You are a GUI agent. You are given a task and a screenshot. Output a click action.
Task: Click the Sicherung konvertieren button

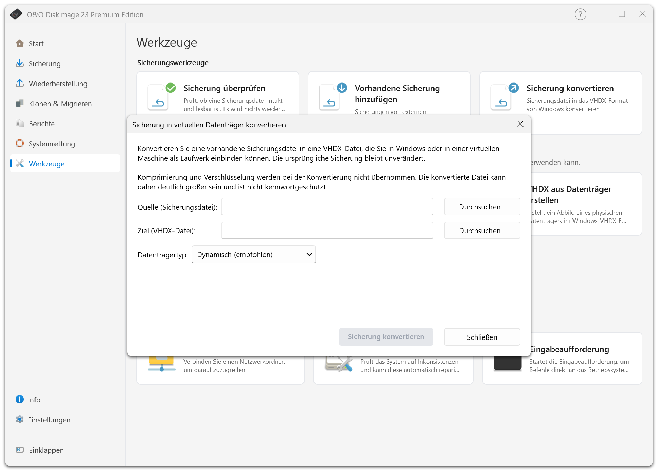point(386,337)
